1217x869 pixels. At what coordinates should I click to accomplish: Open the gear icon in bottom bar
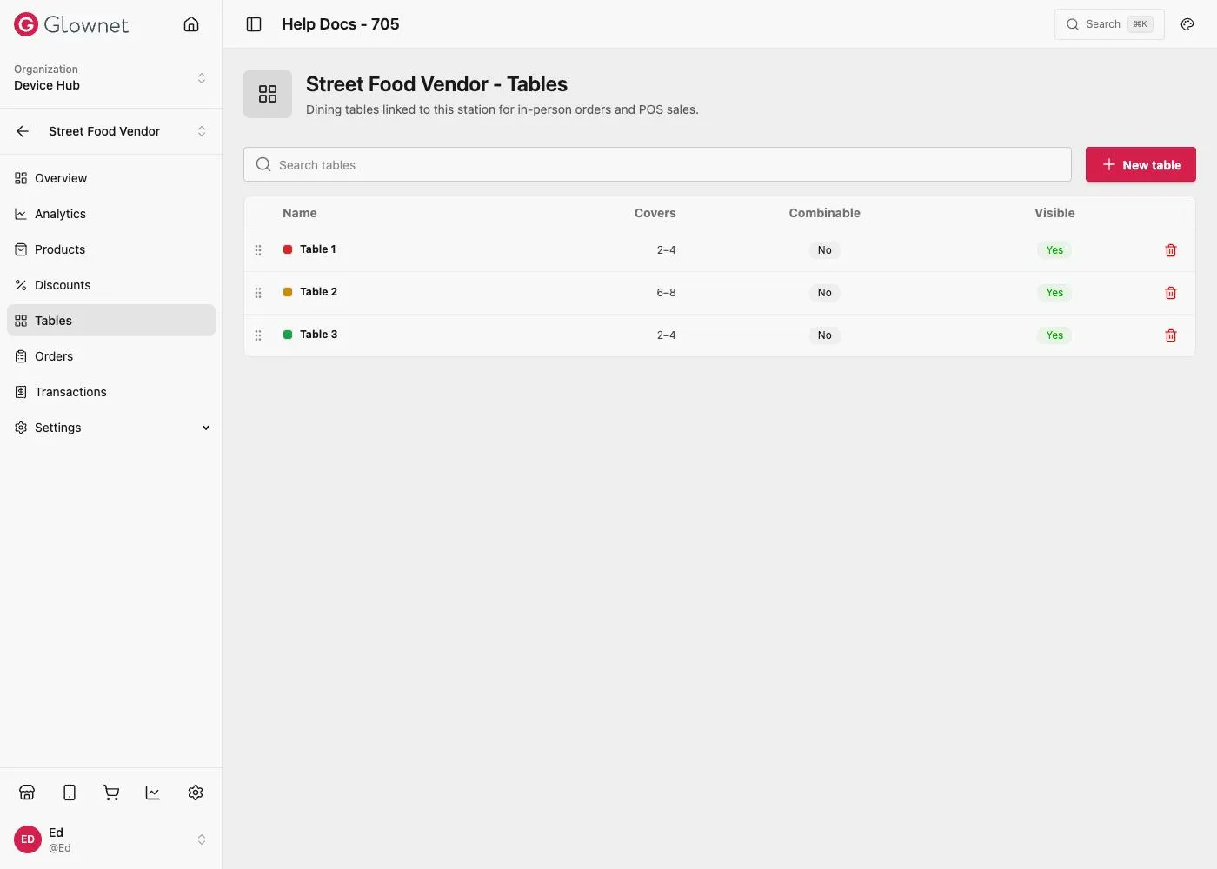coord(196,793)
